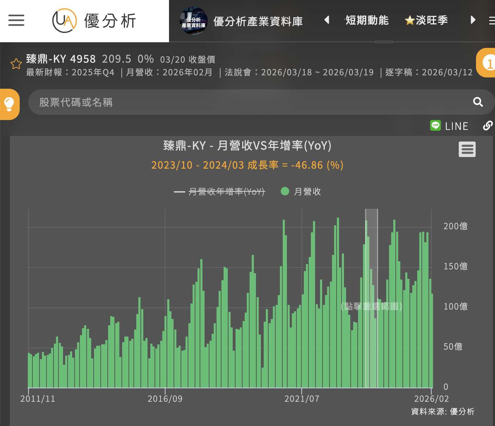This screenshot has width=495, height=426.
Task: Toggle the 月營收 legend series
Action: 307,192
